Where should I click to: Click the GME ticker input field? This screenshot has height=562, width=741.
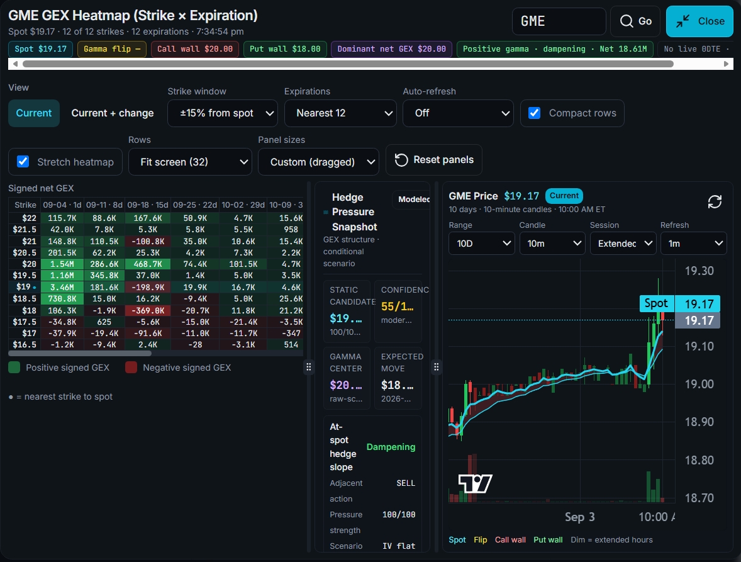(559, 21)
